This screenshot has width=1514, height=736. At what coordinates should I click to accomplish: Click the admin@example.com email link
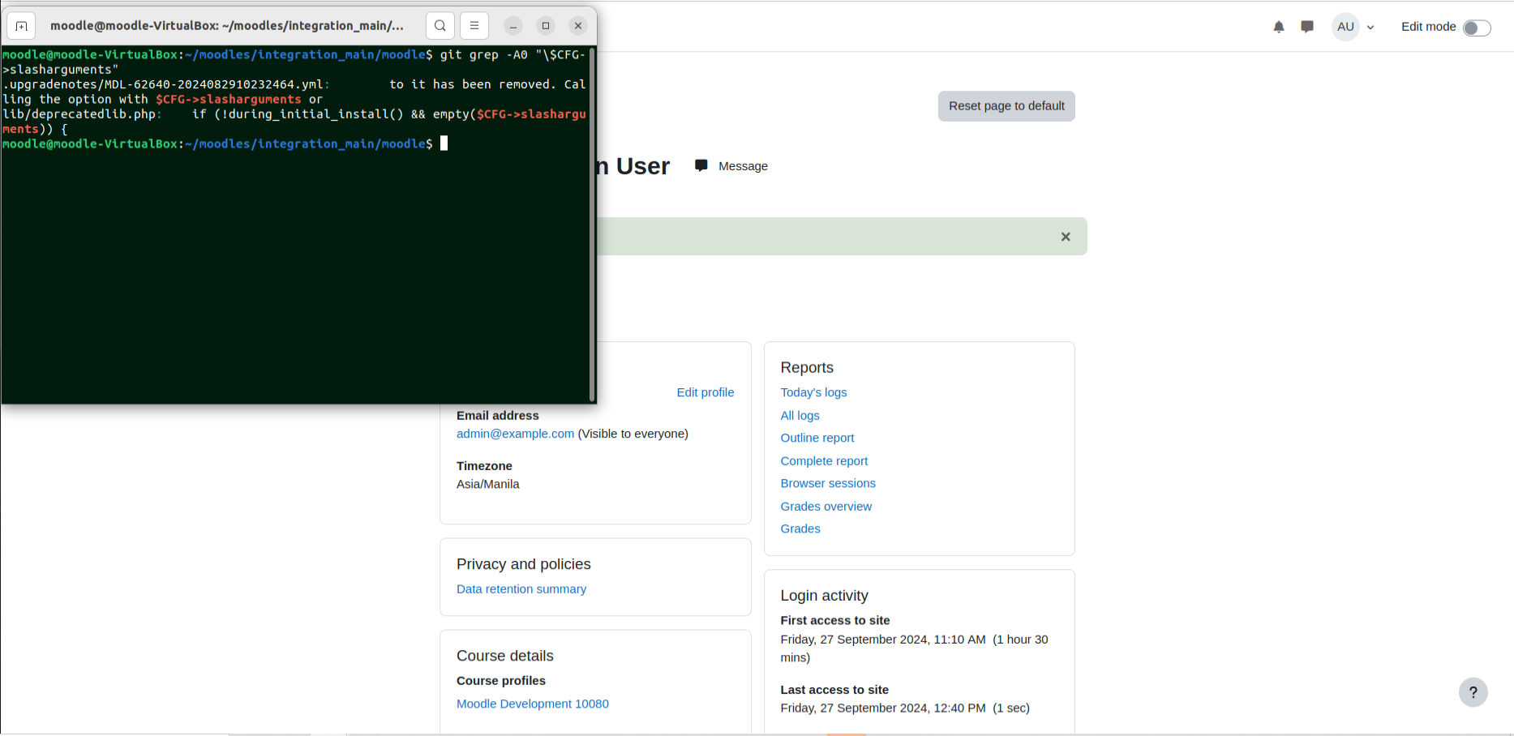coord(515,434)
